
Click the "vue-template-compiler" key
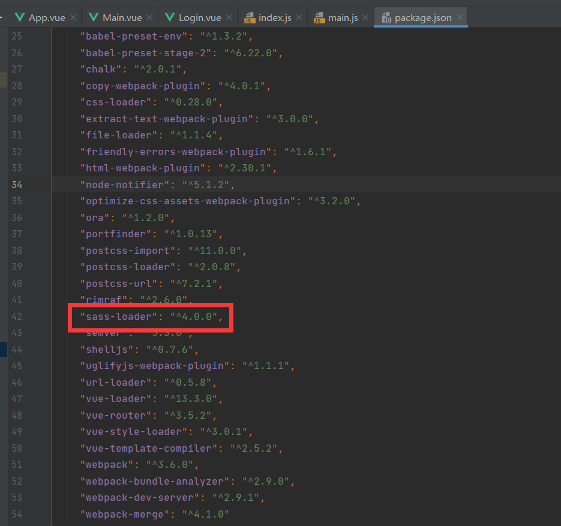click(149, 449)
